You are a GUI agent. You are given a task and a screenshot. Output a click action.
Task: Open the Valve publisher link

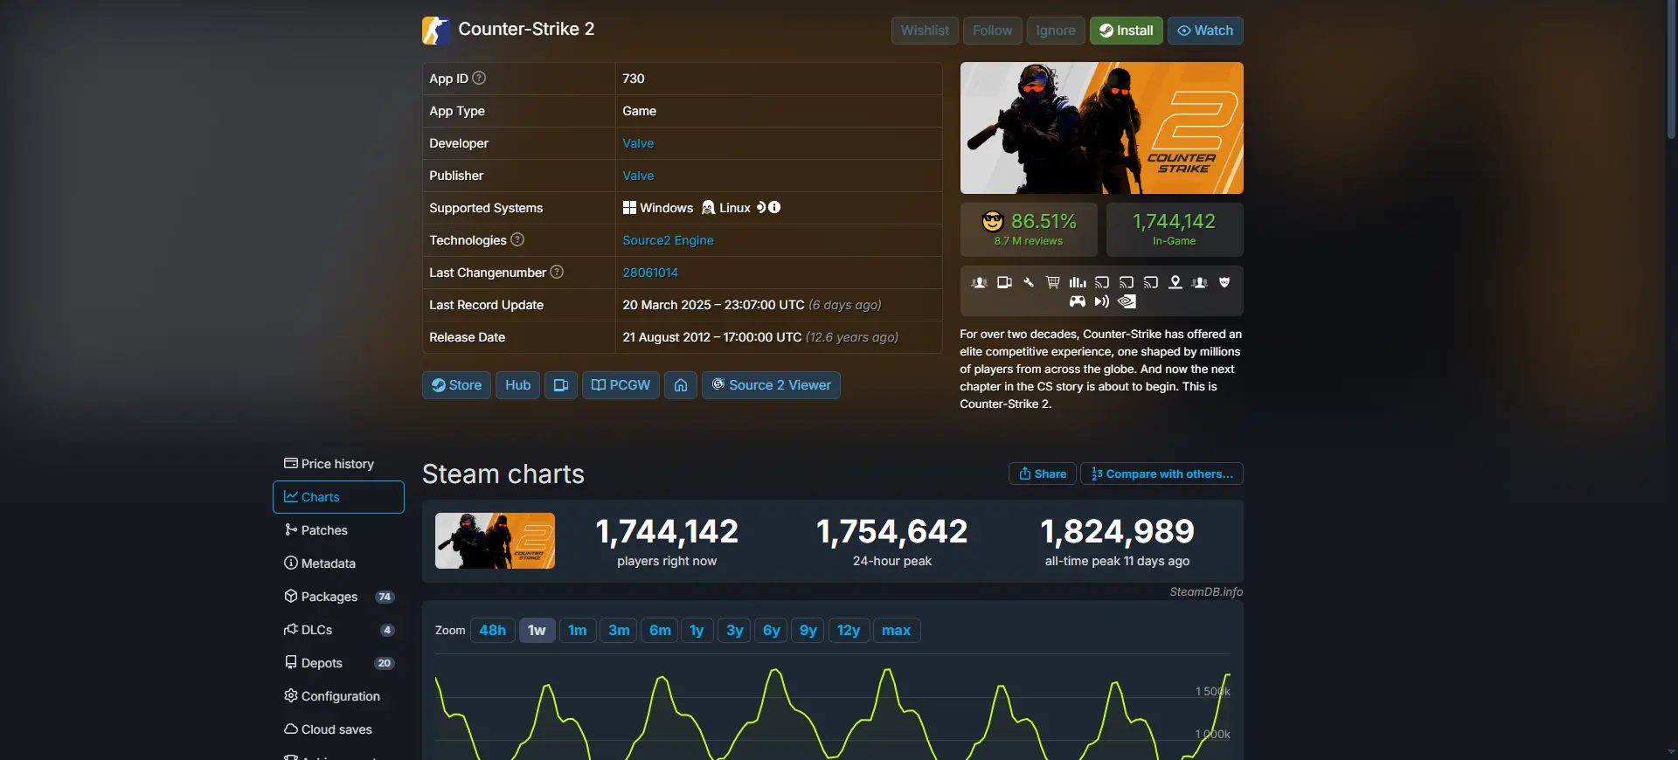coord(638,176)
